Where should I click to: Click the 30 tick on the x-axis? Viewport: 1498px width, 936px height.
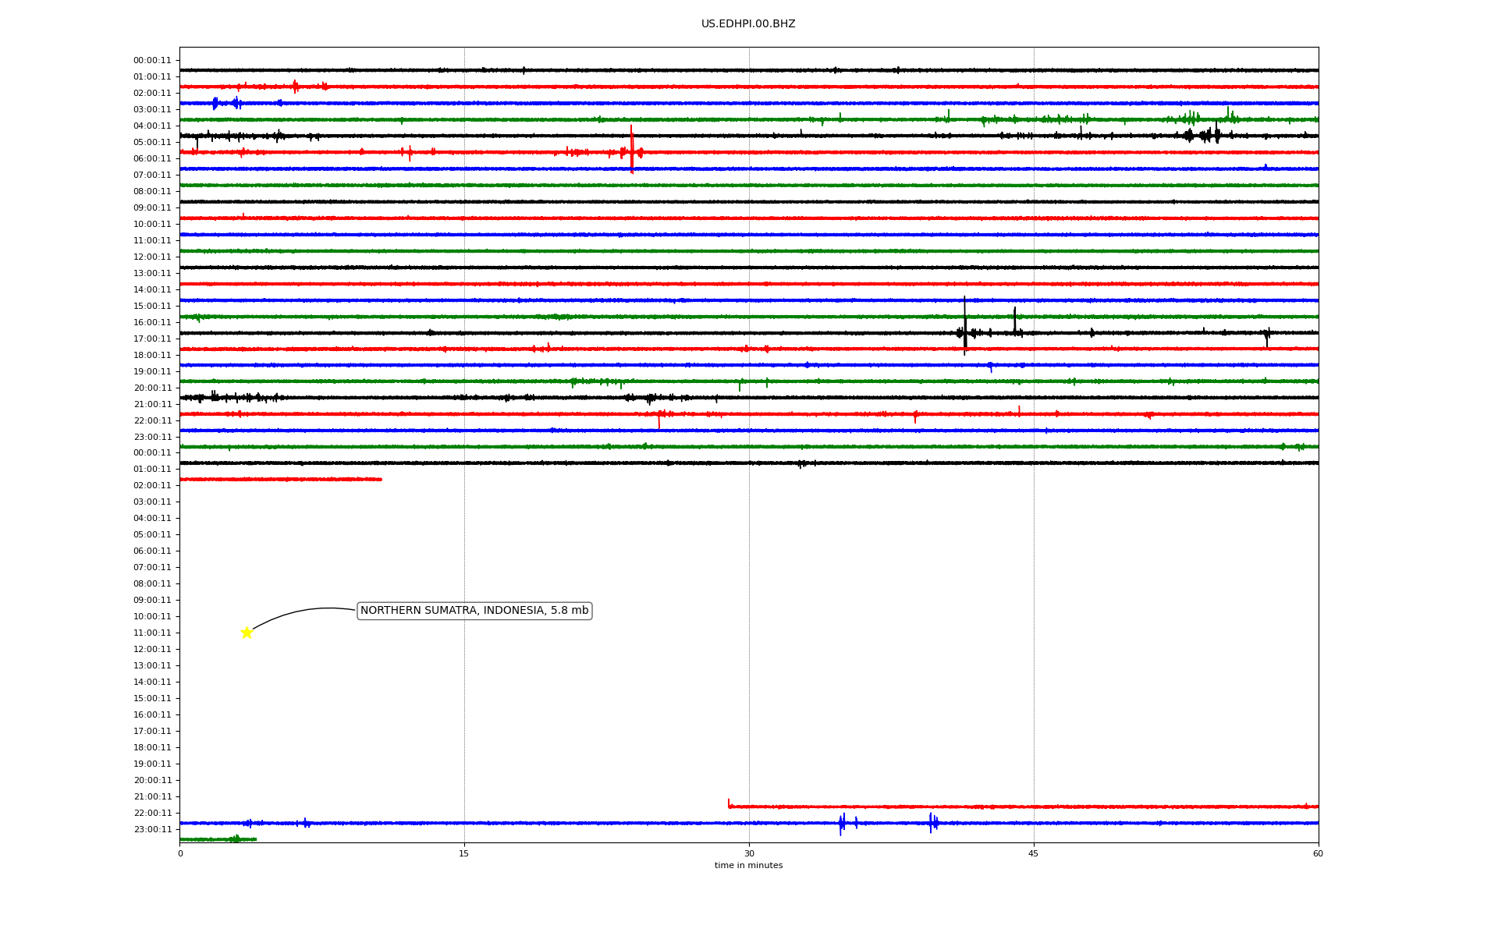click(x=749, y=853)
